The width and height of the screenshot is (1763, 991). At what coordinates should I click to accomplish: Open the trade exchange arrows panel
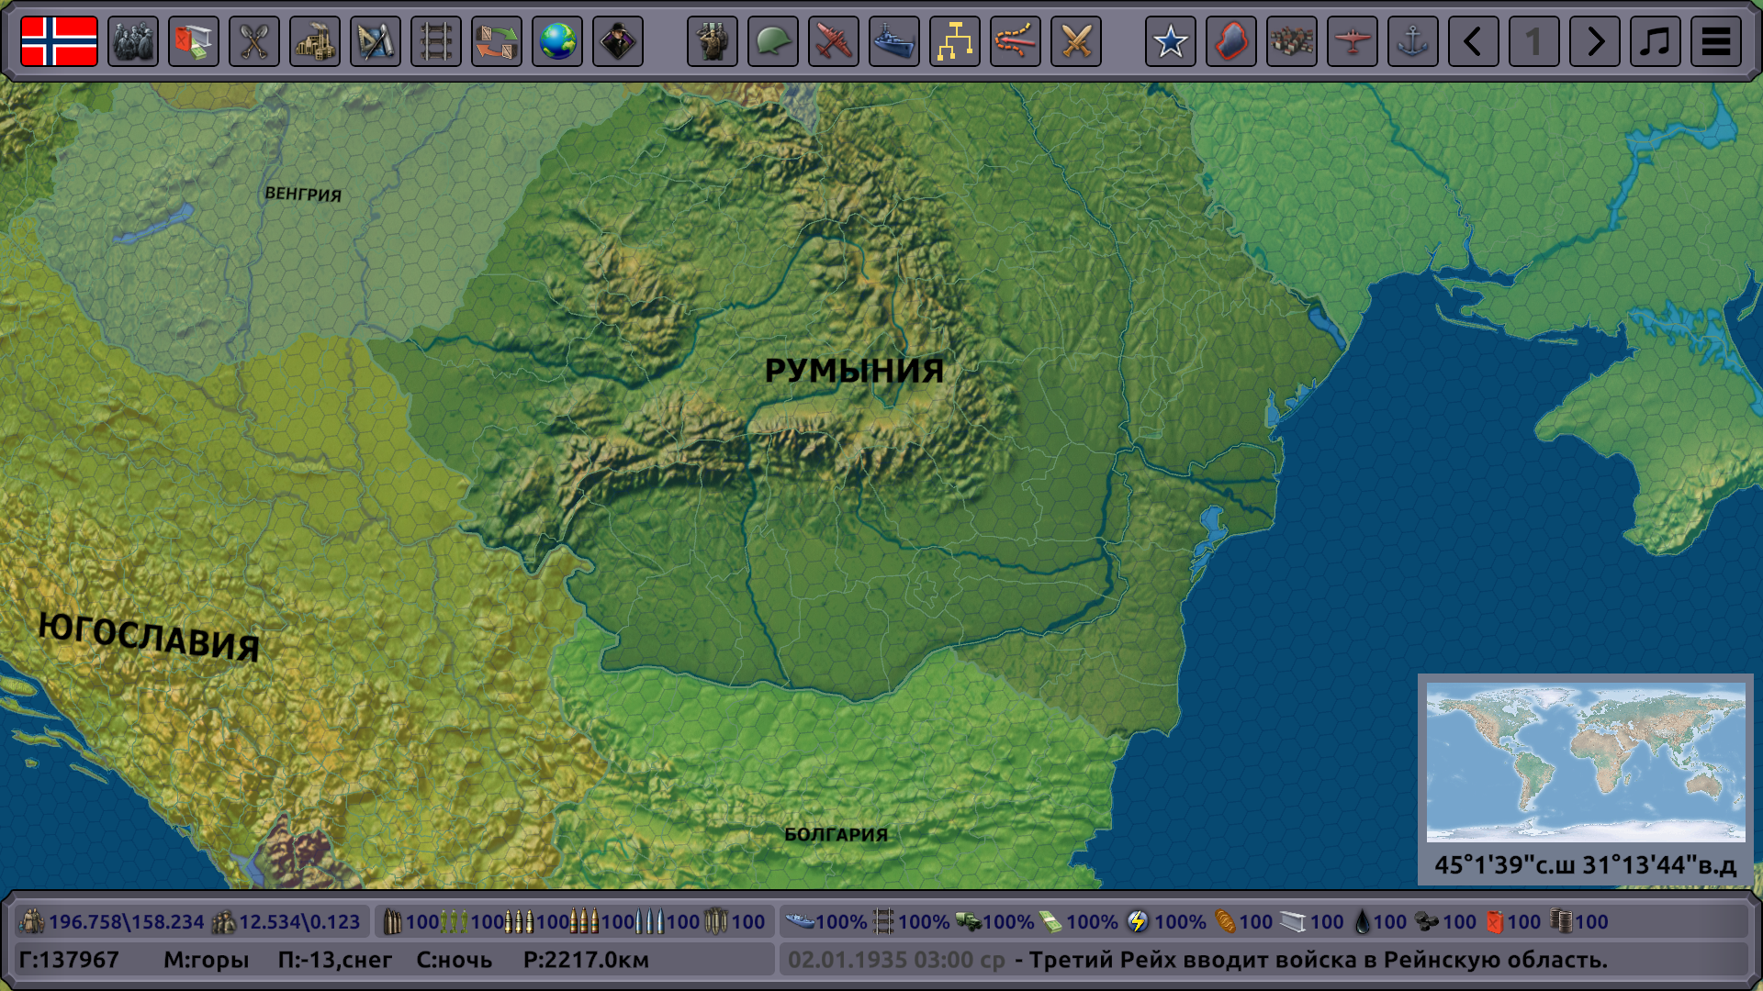click(497, 41)
